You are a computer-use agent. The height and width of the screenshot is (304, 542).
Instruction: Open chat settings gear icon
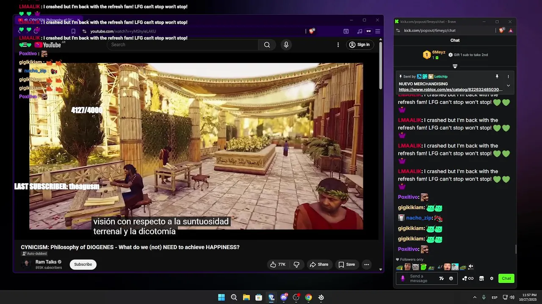(x=492, y=278)
